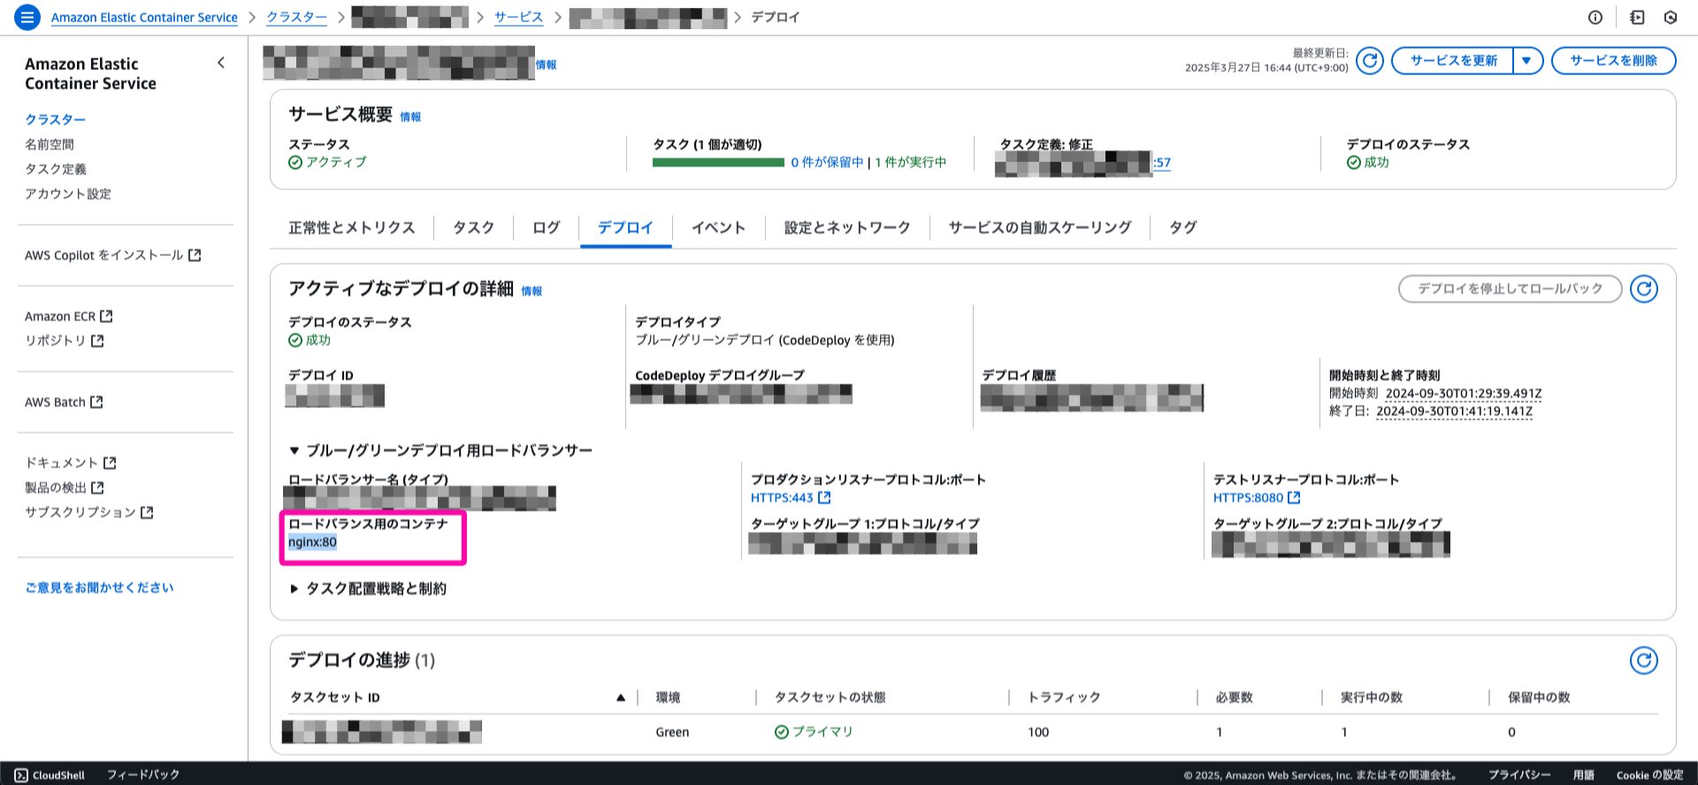Image resolution: width=1698 pixels, height=785 pixels.
Task: Switch to タスク tab
Action: [473, 228]
